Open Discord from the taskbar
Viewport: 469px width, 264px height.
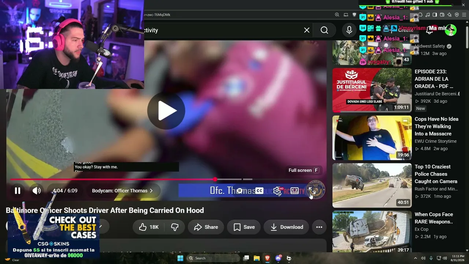(x=278, y=258)
